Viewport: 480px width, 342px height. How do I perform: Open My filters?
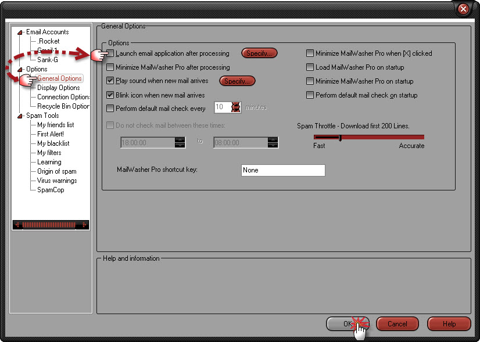pos(49,153)
